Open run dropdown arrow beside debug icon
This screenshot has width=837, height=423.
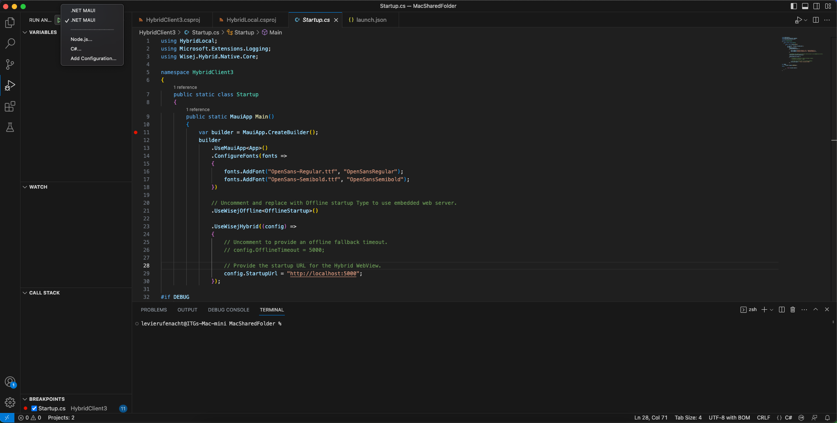(x=806, y=20)
